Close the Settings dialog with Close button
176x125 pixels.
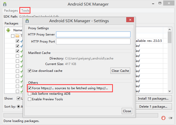click(x=127, y=111)
